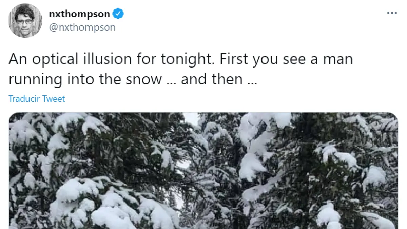The width and height of the screenshot is (407, 229).
Task: Click the phrase 'and then' in tweet
Action: click(x=212, y=80)
